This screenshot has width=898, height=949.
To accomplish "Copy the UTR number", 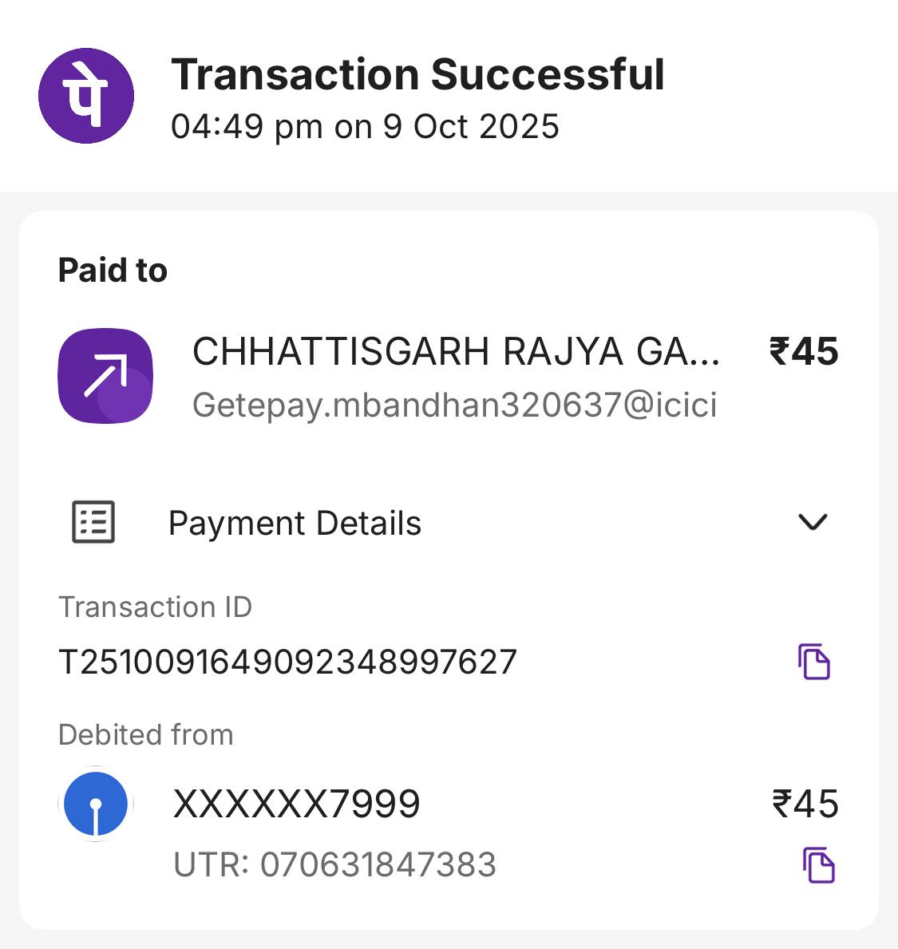I will (818, 865).
